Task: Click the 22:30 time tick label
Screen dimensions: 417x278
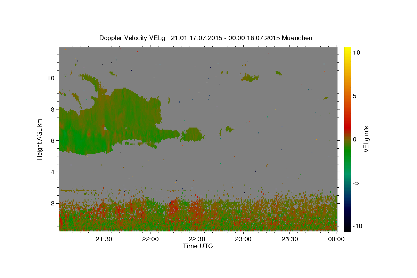Action: (x=197, y=239)
